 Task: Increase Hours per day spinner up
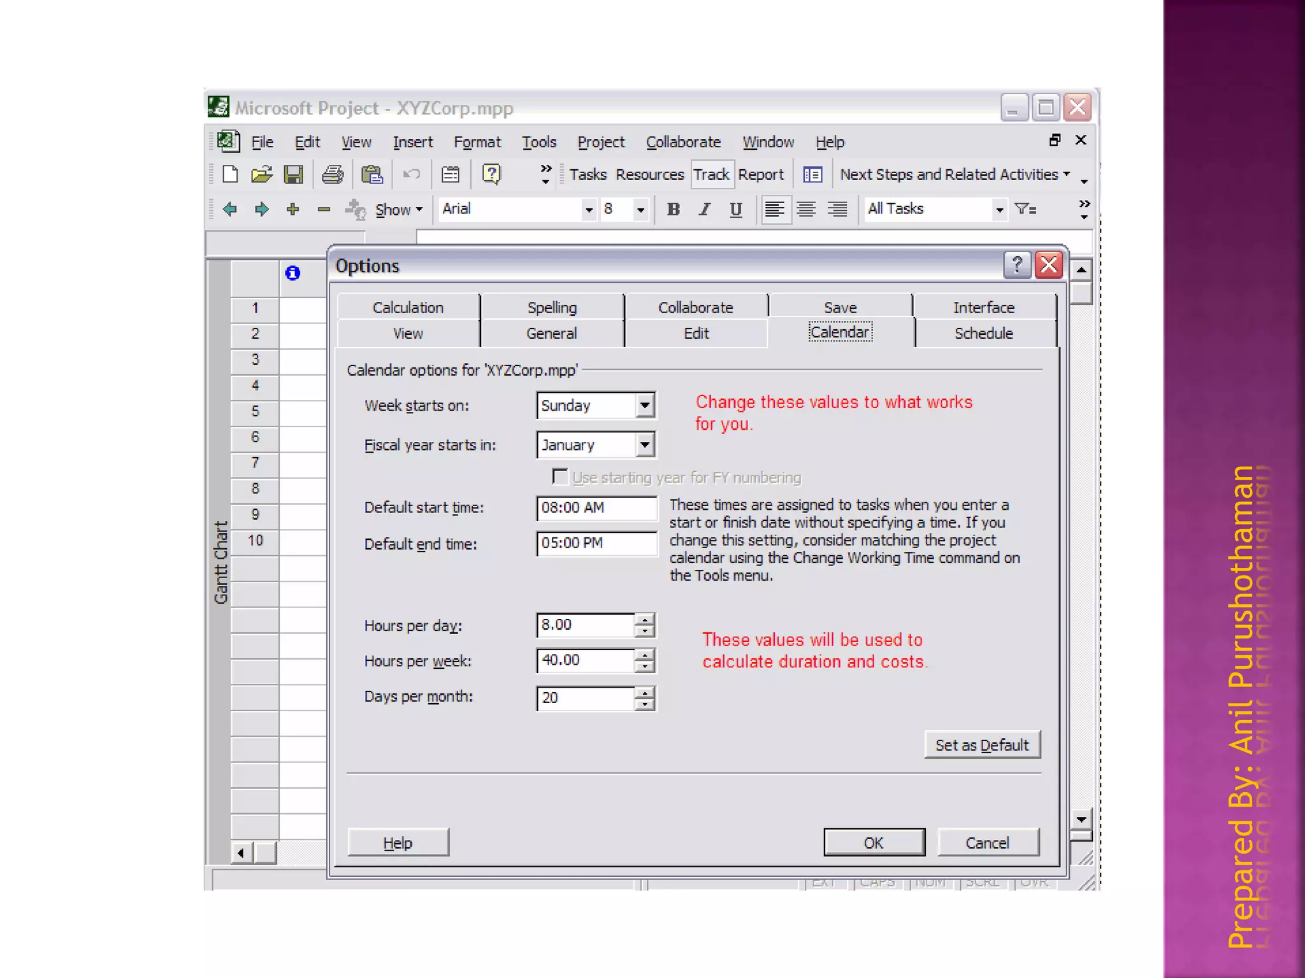tap(645, 619)
